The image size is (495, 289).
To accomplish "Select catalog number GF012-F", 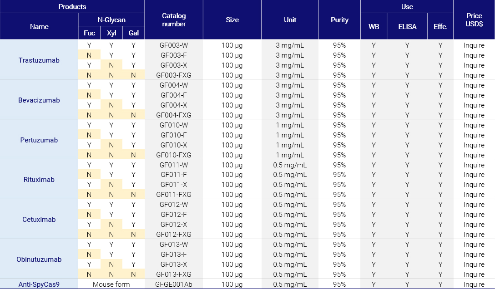I will [x=173, y=215].
